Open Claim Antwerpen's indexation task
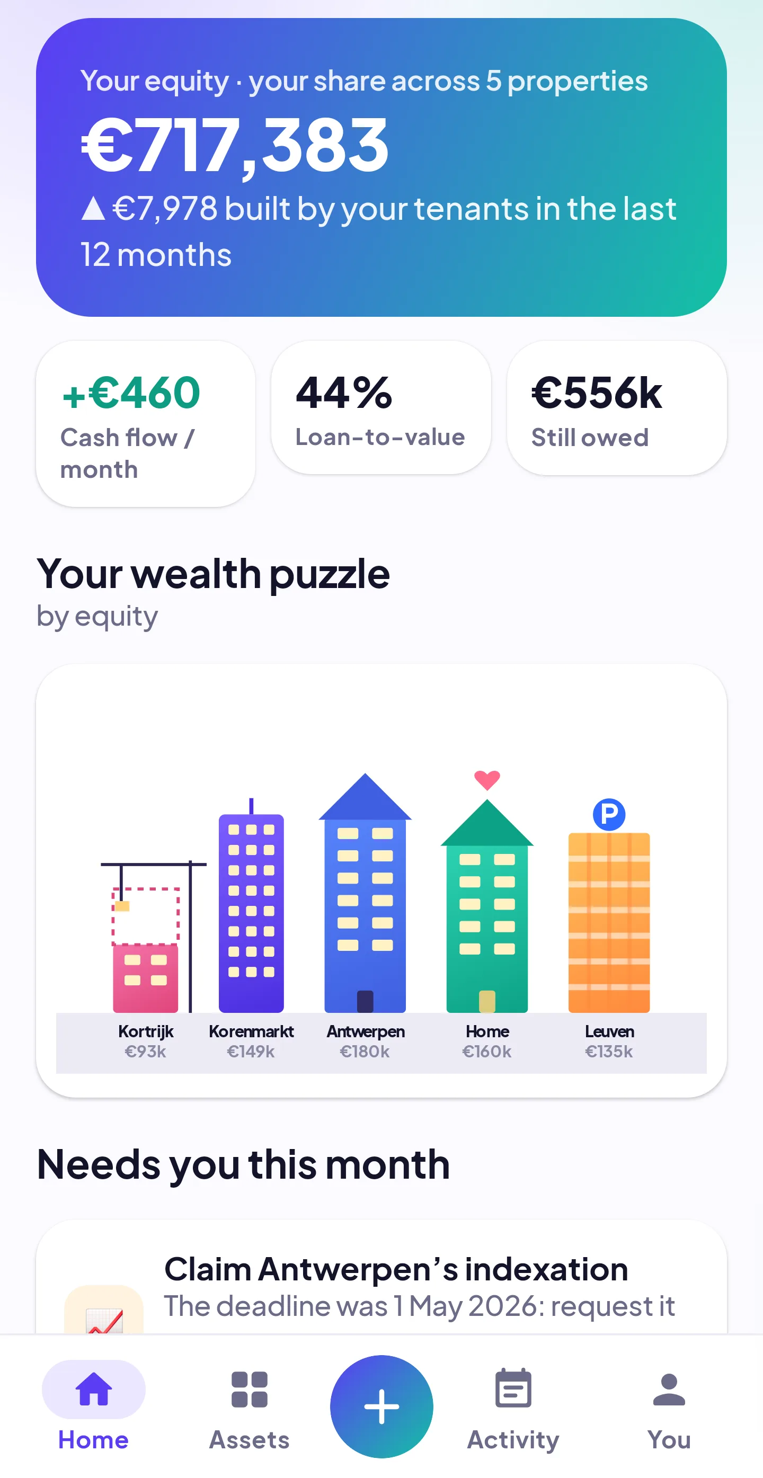763x1478 pixels. [x=381, y=1279]
